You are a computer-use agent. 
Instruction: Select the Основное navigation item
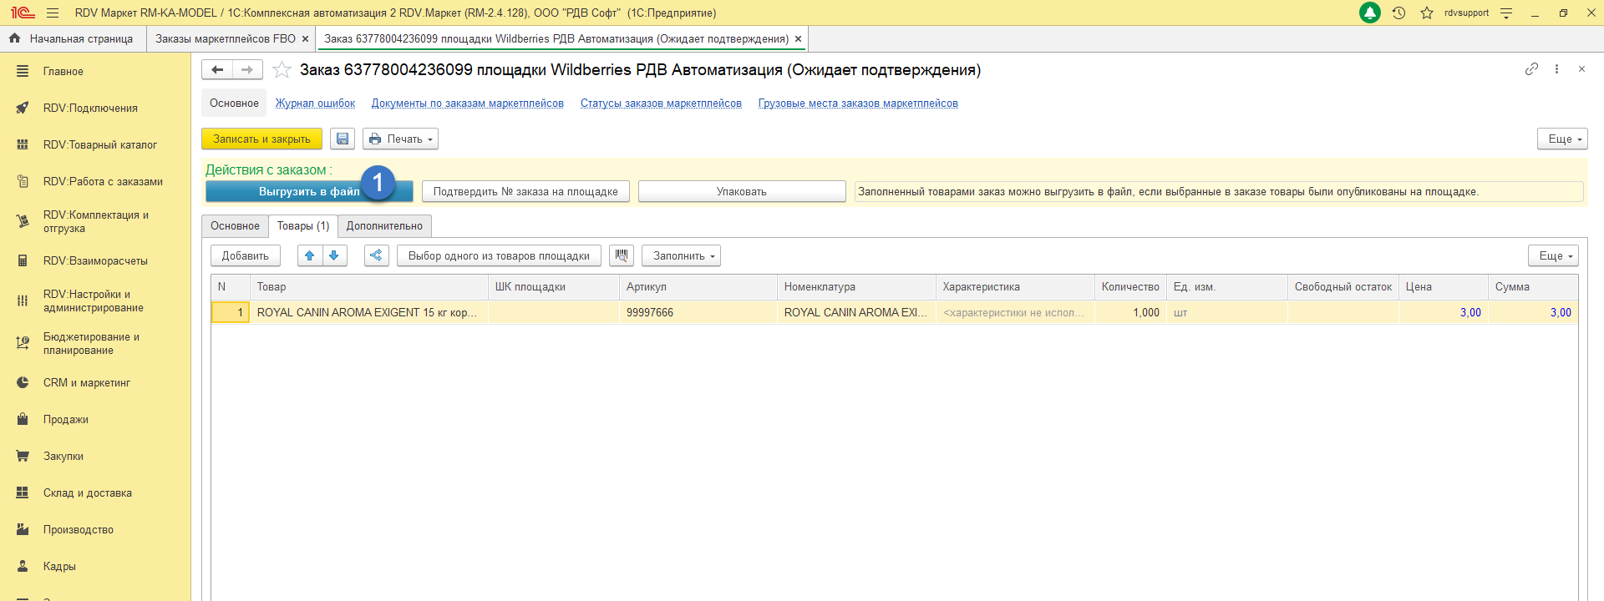click(234, 104)
